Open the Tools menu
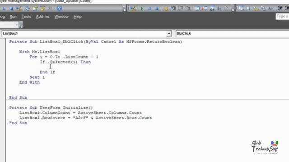289x162 pixels. 26,17
